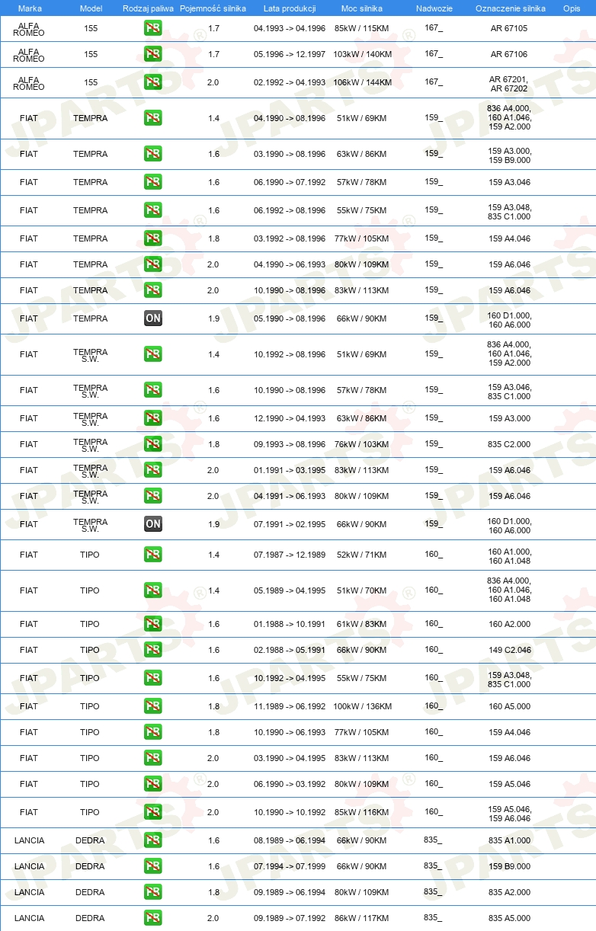
Task: Click petrol icon in Lancia Dedra 835 A5.000 row
Action: coord(153,918)
